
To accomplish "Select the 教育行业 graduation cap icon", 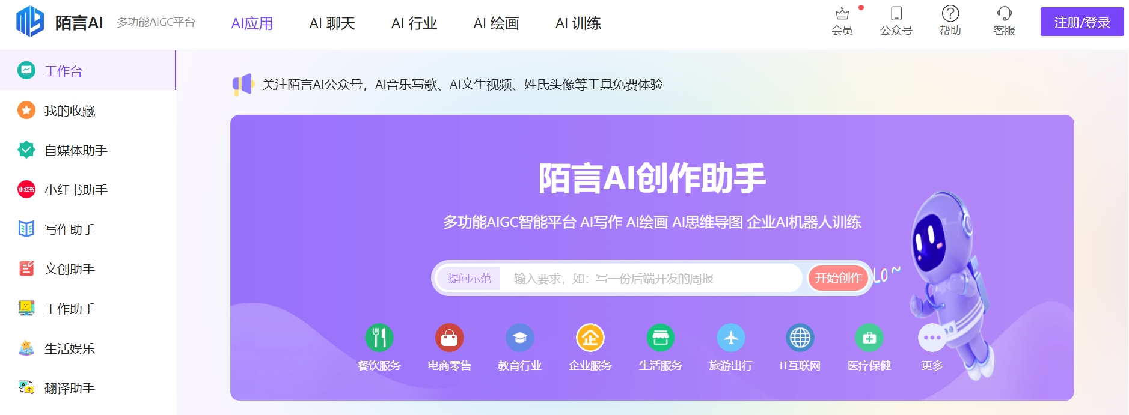I will (519, 338).
